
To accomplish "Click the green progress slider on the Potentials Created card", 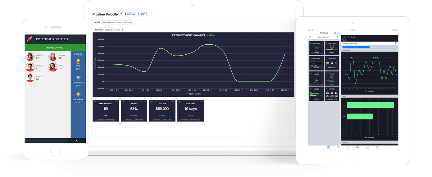I will [331, 80].
